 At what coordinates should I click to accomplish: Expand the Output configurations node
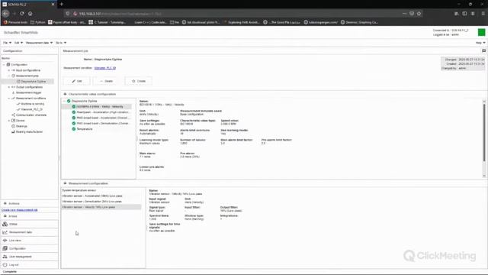[8, 87]
